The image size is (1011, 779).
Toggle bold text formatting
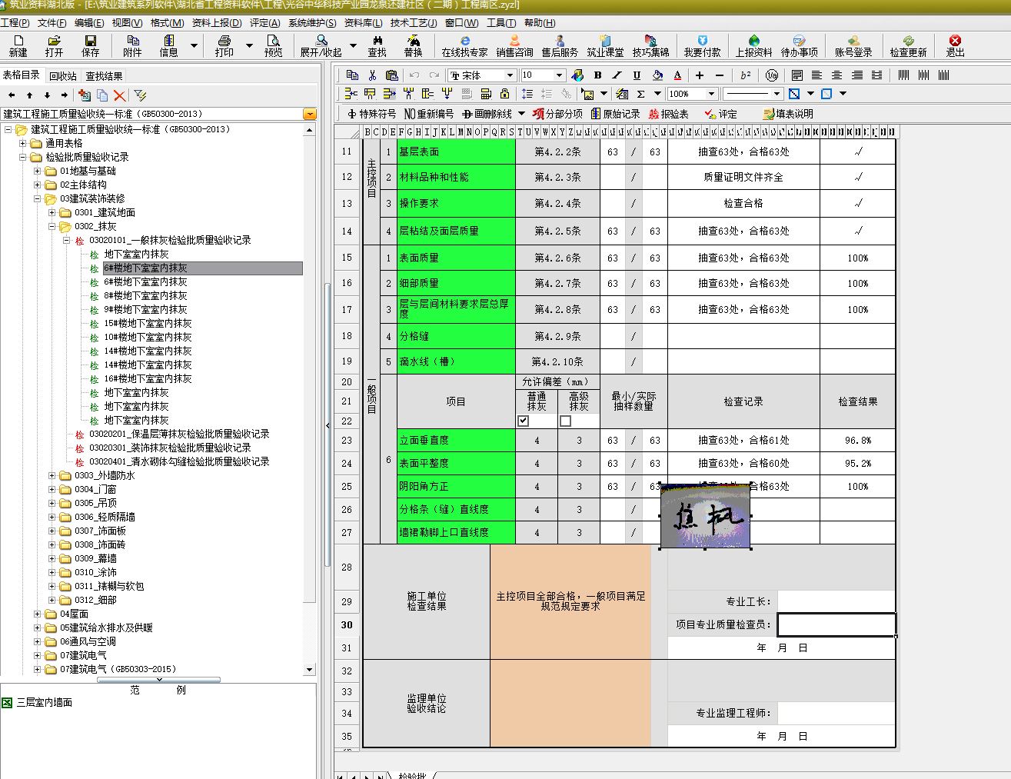tap(597, 75)
